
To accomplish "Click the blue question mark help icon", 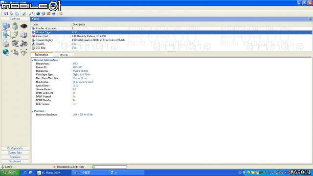I will (54, 14).
